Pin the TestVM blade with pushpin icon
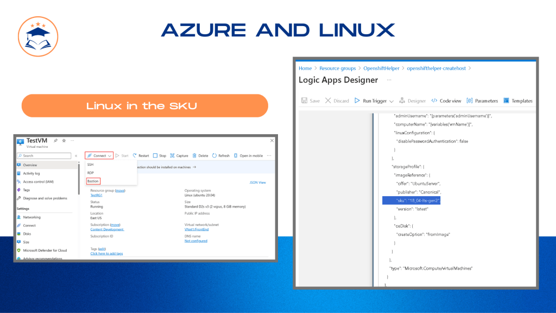 [56, 141]
